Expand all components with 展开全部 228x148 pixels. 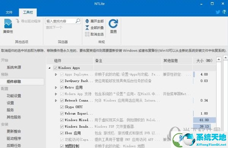pos(95,21)
